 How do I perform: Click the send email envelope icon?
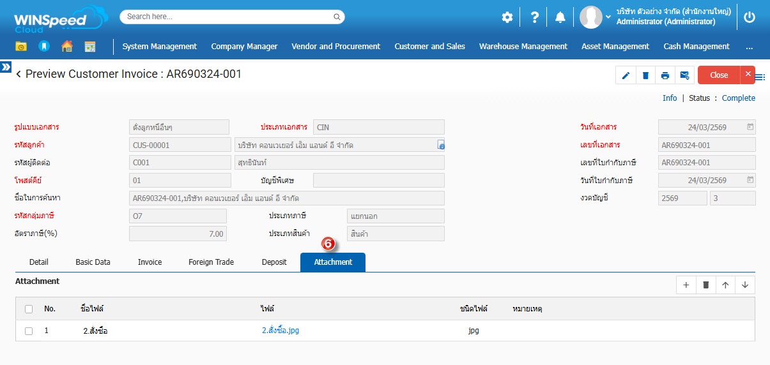click(x=684, y=75)
